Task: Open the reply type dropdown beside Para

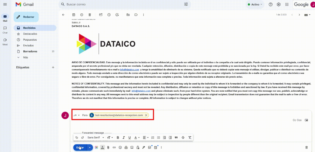Action: (x=77, y=115)
